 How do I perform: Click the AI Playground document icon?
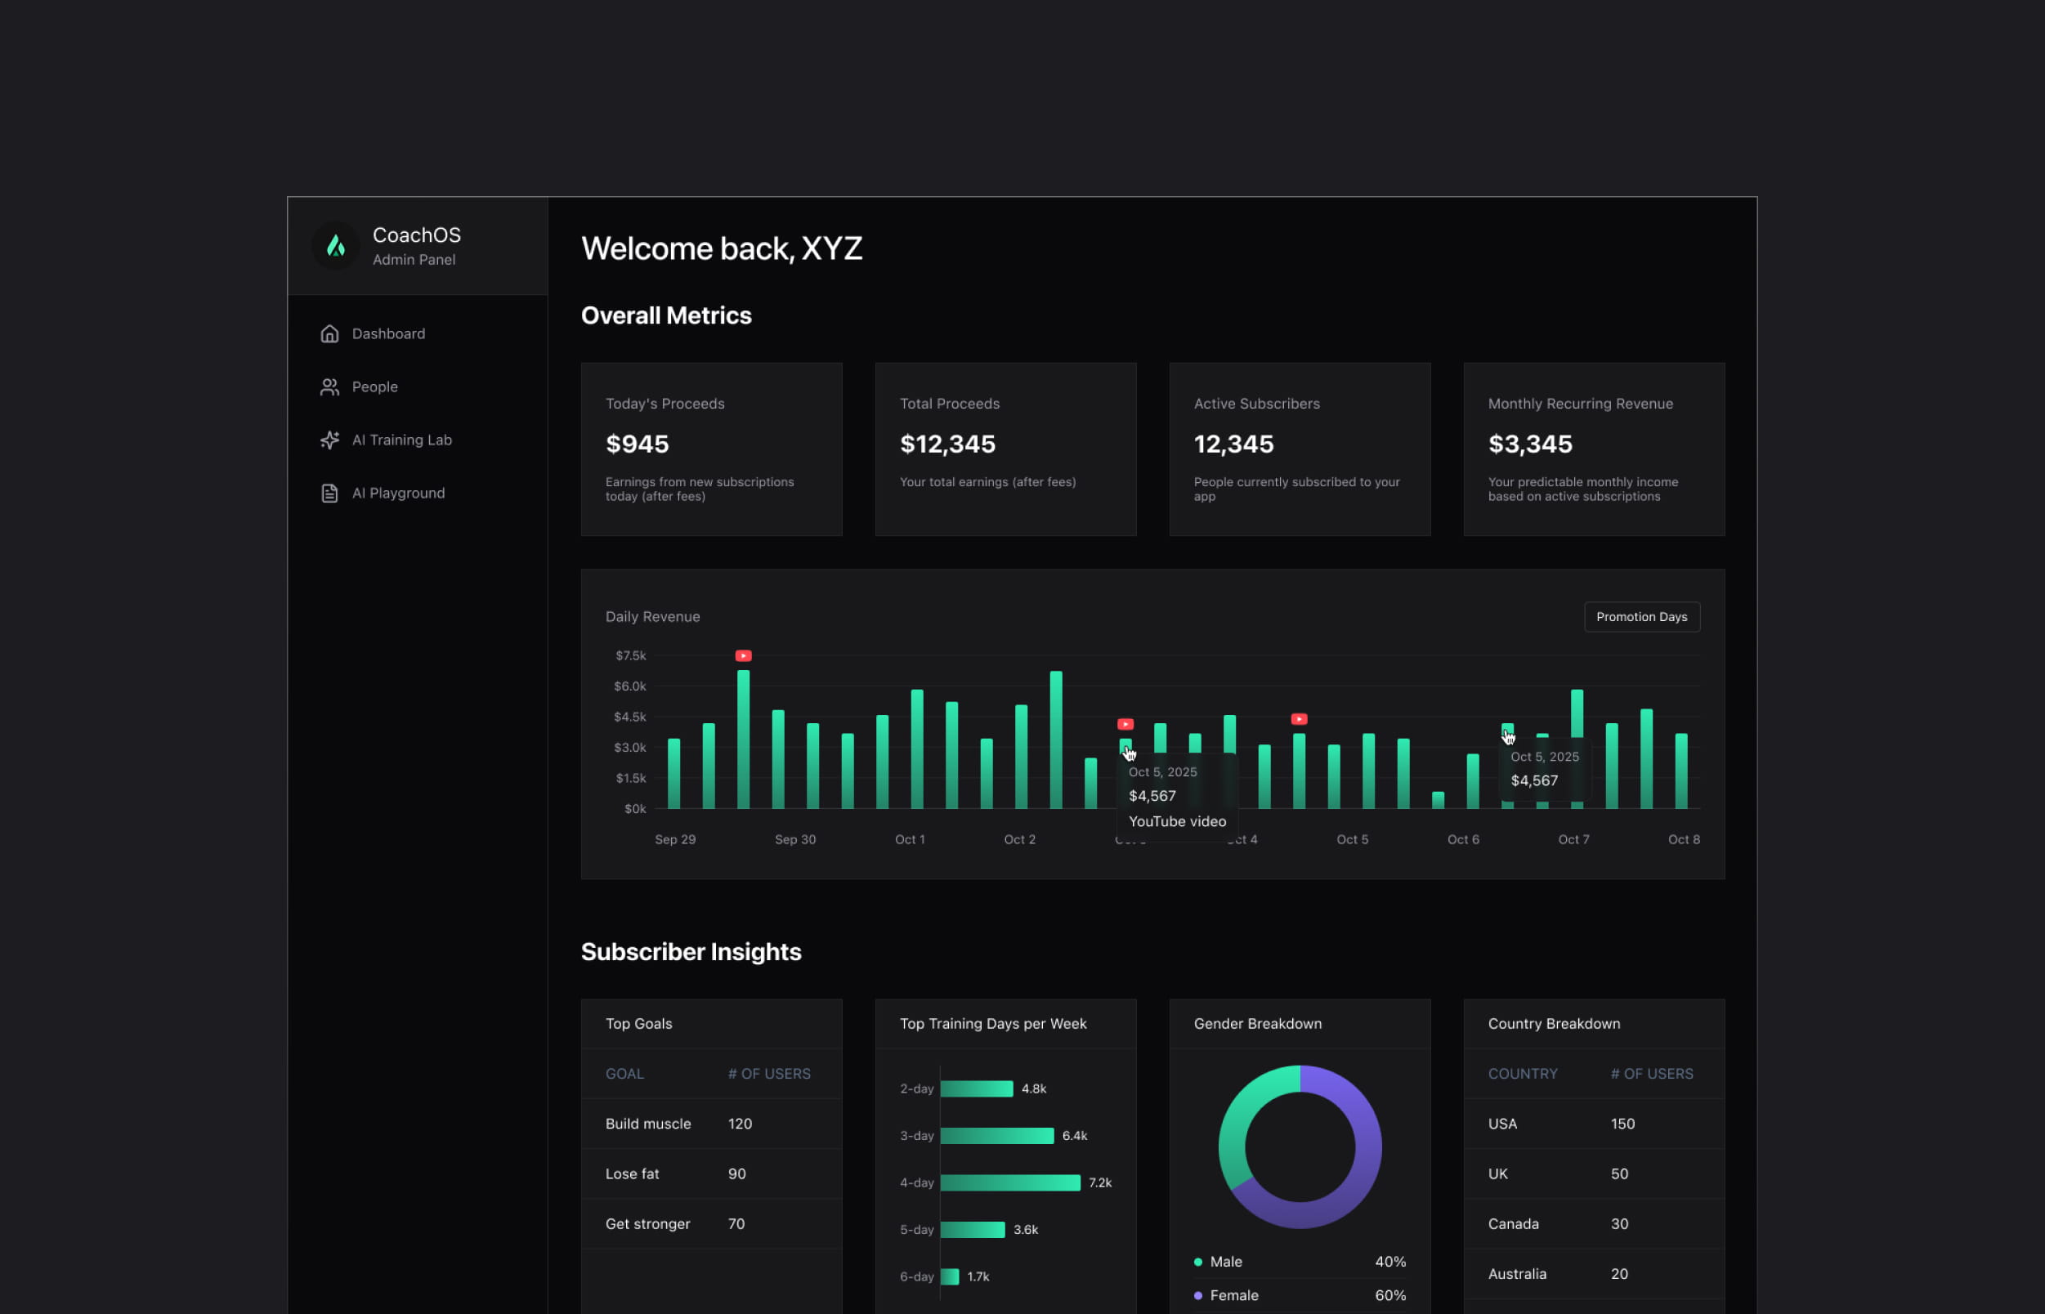(329, 494)
